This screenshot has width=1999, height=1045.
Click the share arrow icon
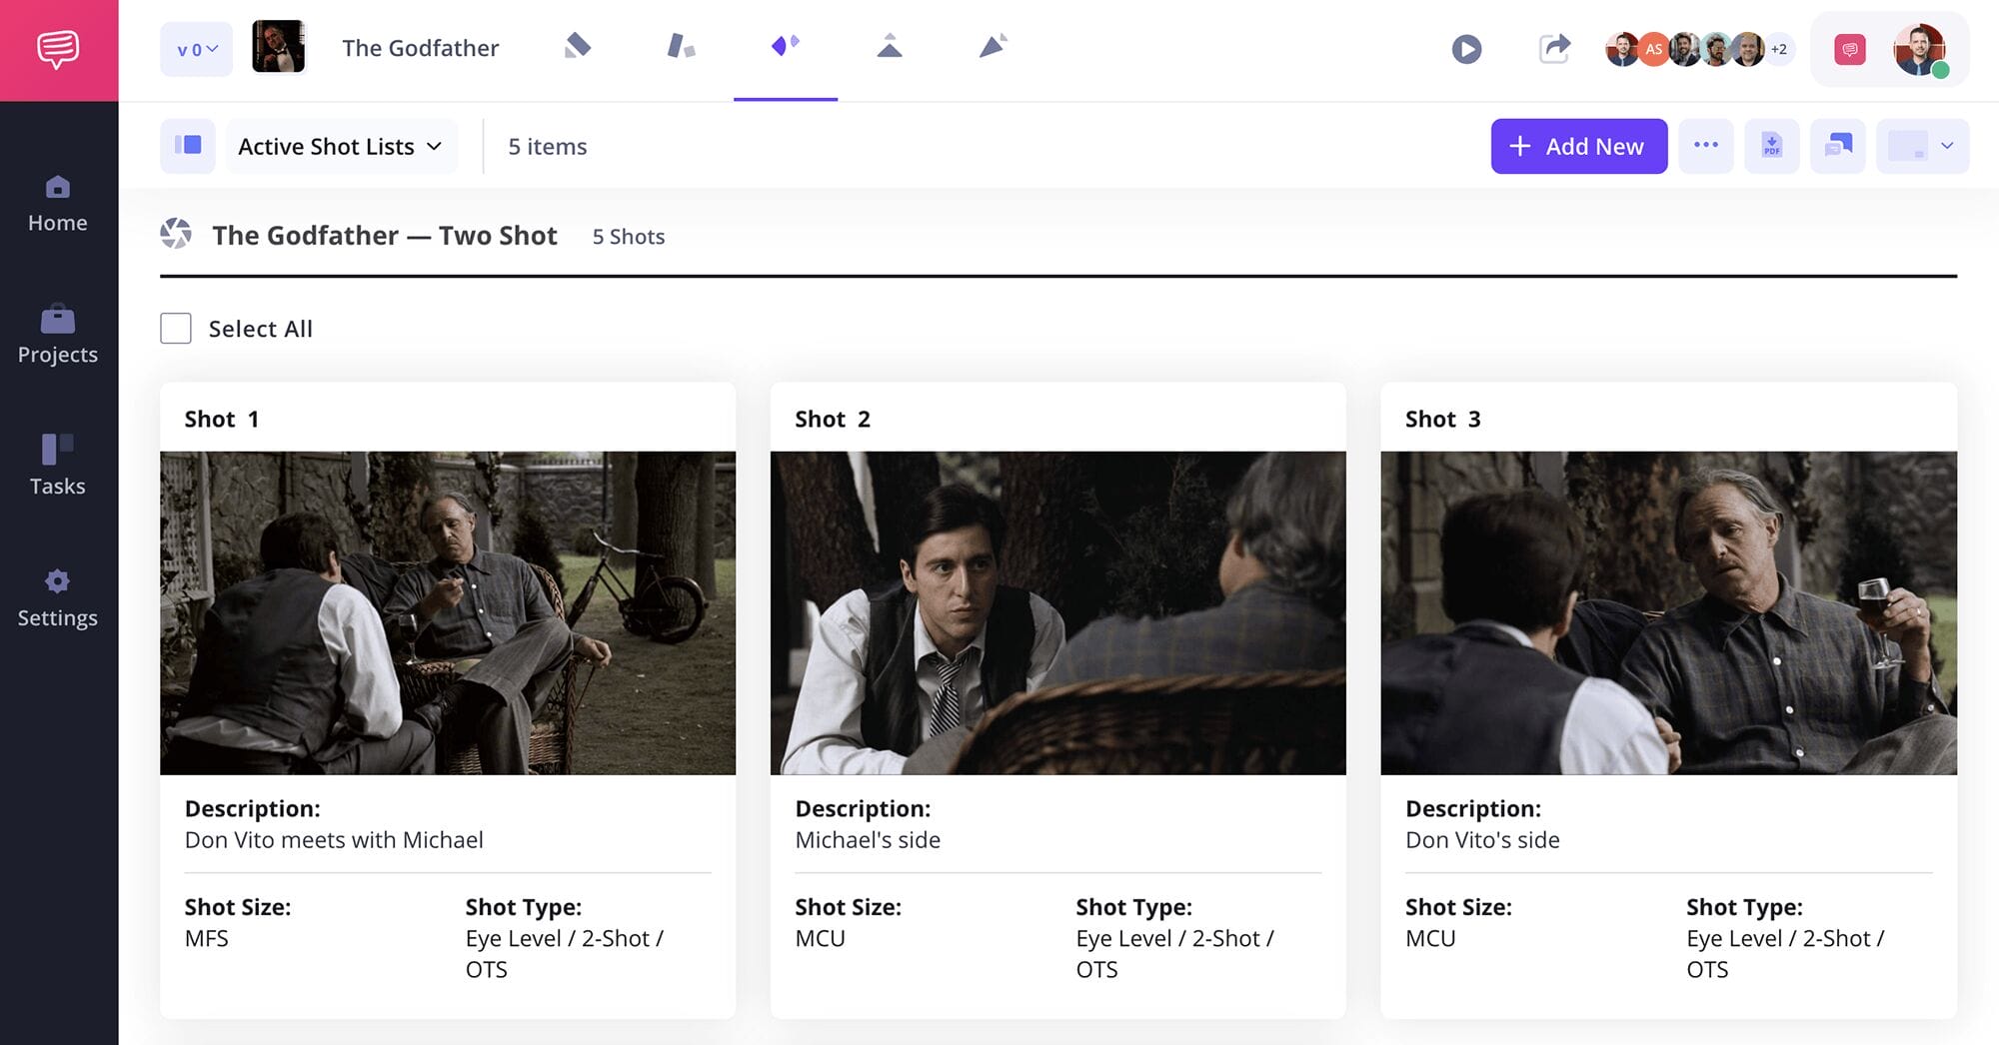point(1554,48)
